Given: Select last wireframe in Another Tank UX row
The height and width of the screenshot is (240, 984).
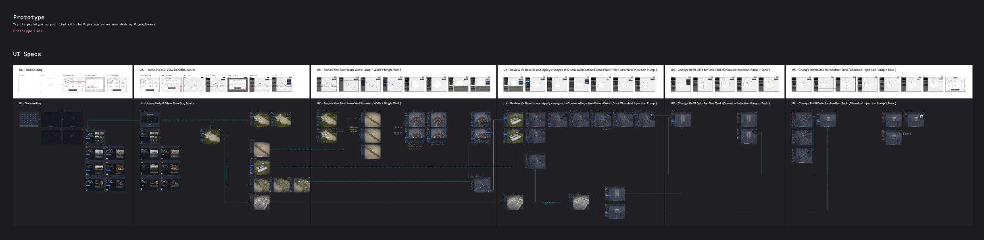Looking at the screenshot, I should pos(955,84).
